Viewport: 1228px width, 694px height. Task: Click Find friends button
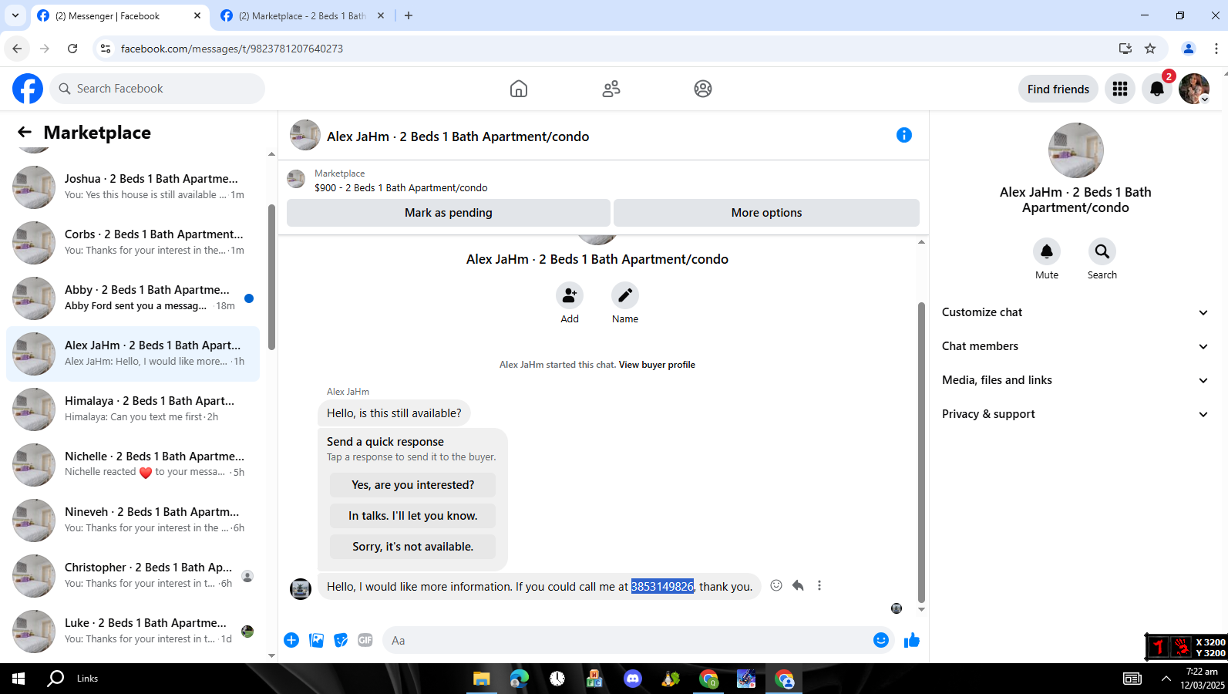pos(1058,89)
